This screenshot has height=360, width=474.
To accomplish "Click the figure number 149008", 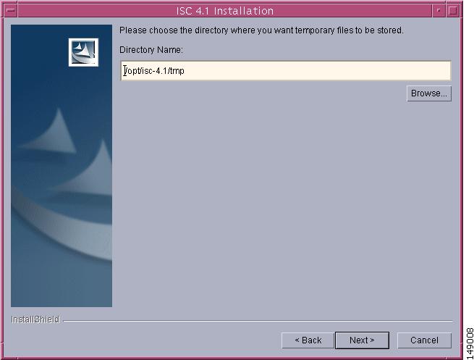I will pyautogui.click(x=470, y=343).
